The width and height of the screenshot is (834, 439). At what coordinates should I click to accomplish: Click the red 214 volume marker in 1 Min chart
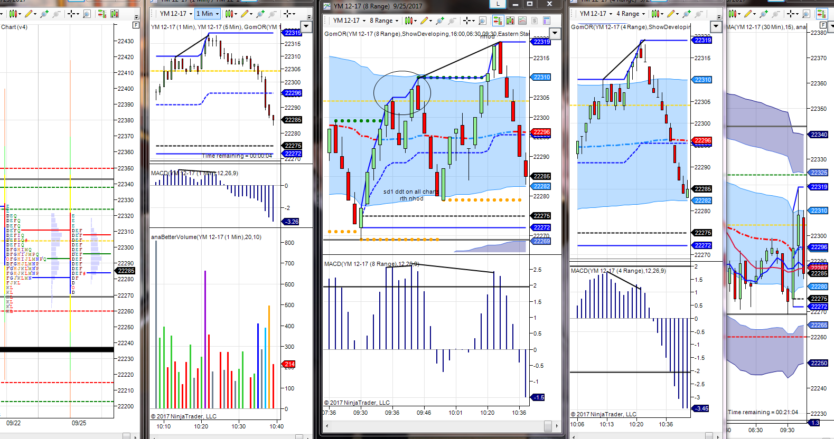(289, 364)
